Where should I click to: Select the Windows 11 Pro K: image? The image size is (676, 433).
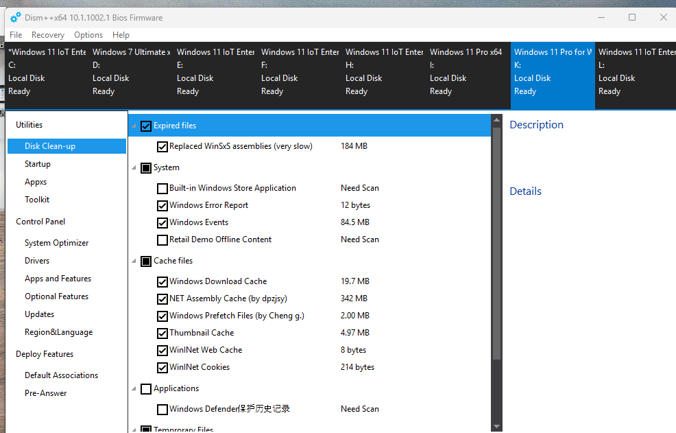(x=553, y=75)
